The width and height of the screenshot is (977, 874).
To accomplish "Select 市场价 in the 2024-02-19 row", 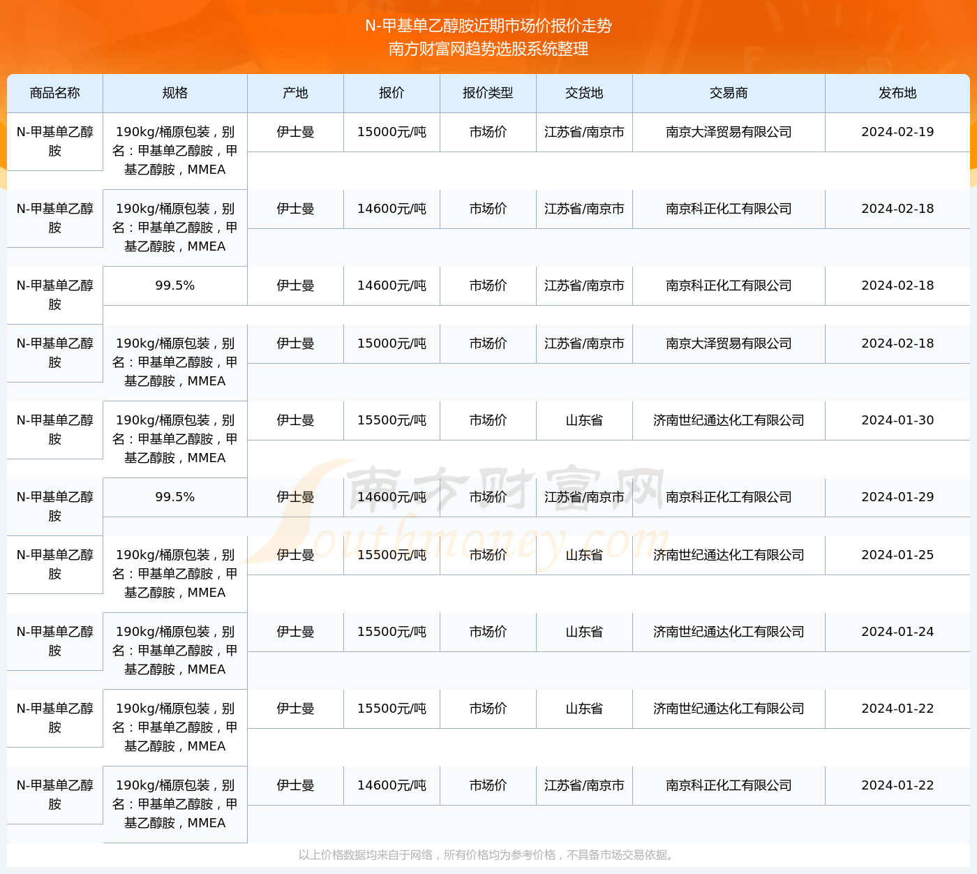I will pyautogui.click(x=488, y=132).
